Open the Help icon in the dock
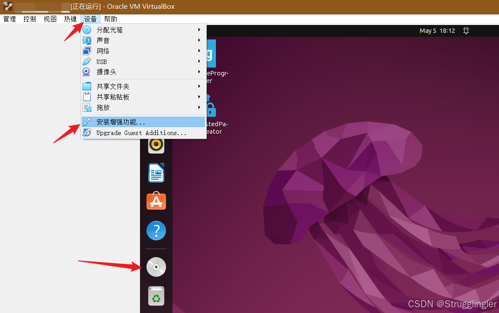 pos(156,231)
